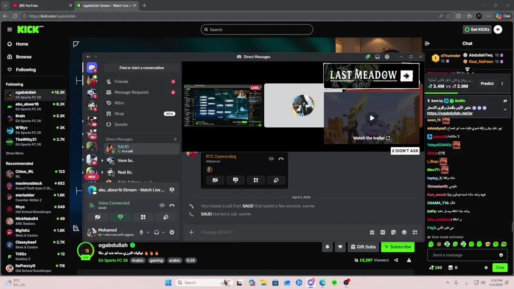The height and width of the screenshot is (289, 514).
Task: Toggle the follow heart button
Action: tap(340, 247)
